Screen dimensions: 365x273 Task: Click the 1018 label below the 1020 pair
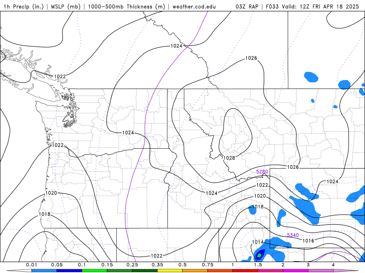(x=258, y=207)
